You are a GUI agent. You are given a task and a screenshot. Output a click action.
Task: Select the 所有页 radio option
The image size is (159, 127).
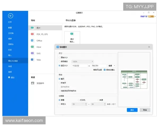pyautogui.click(x=59, y=83)
